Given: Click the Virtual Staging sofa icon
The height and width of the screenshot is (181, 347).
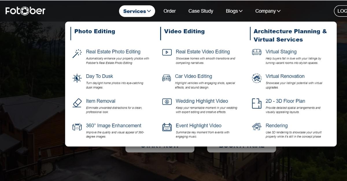Looking at the screenshot, I should click(x=257, y=52).
